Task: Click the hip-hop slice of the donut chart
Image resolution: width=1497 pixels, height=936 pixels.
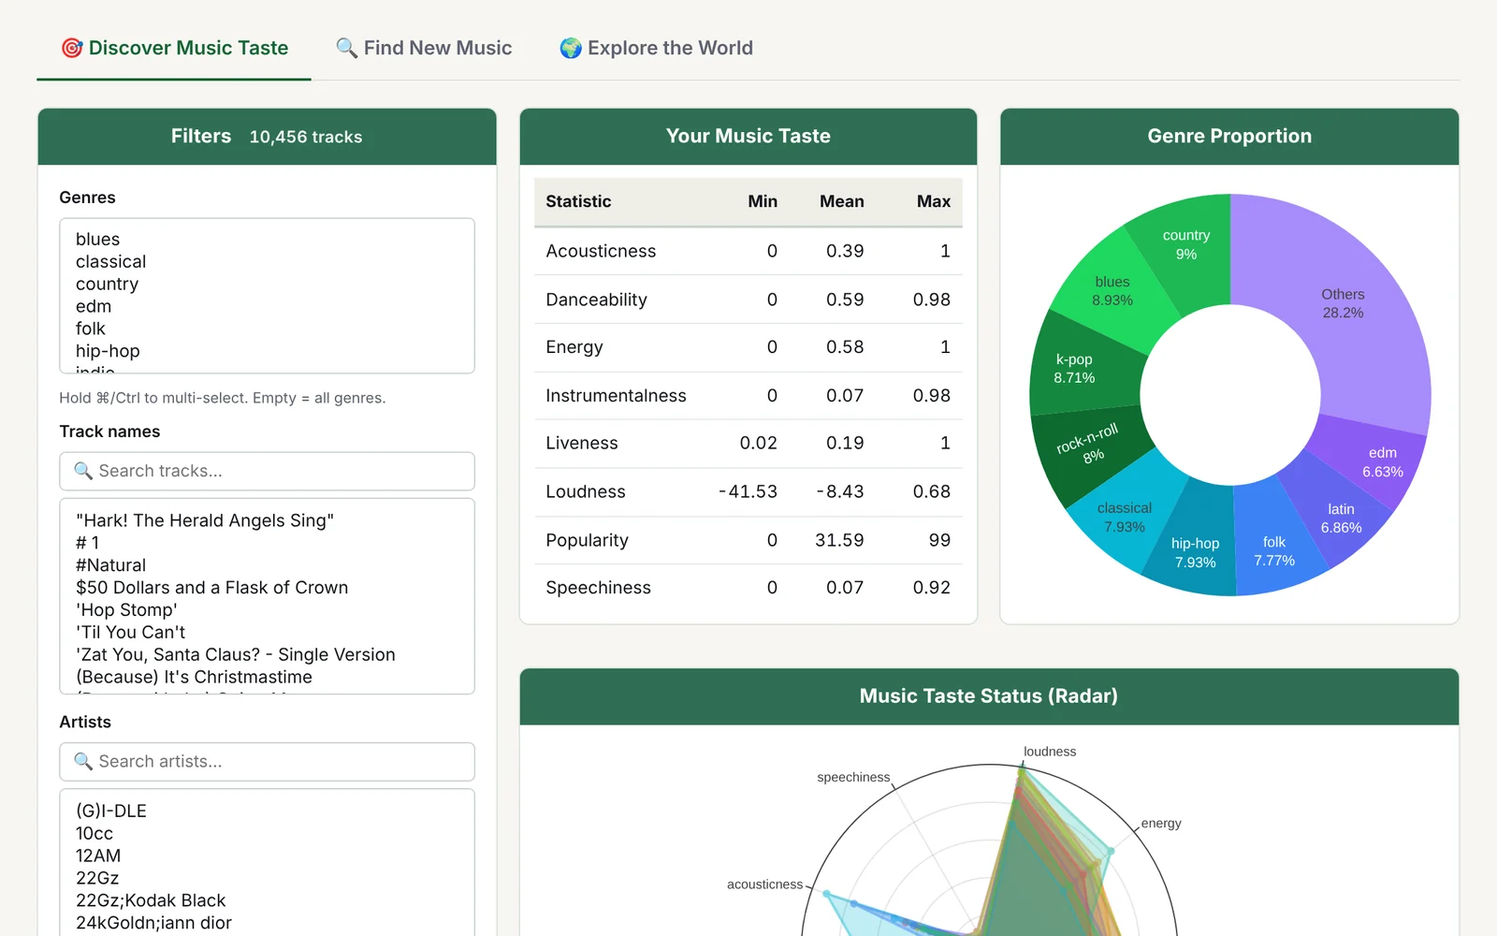Action: [x=1194, y=552]
